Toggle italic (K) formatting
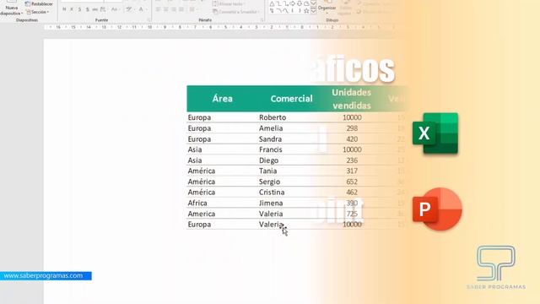The height and width of the screenshot is (304, 540). [x=72, y=9]
